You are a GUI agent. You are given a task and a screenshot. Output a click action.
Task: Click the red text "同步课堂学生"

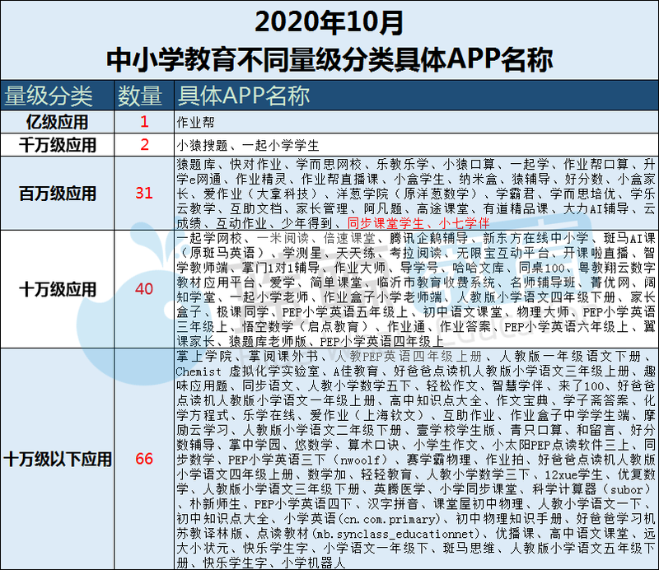[386, 223]
